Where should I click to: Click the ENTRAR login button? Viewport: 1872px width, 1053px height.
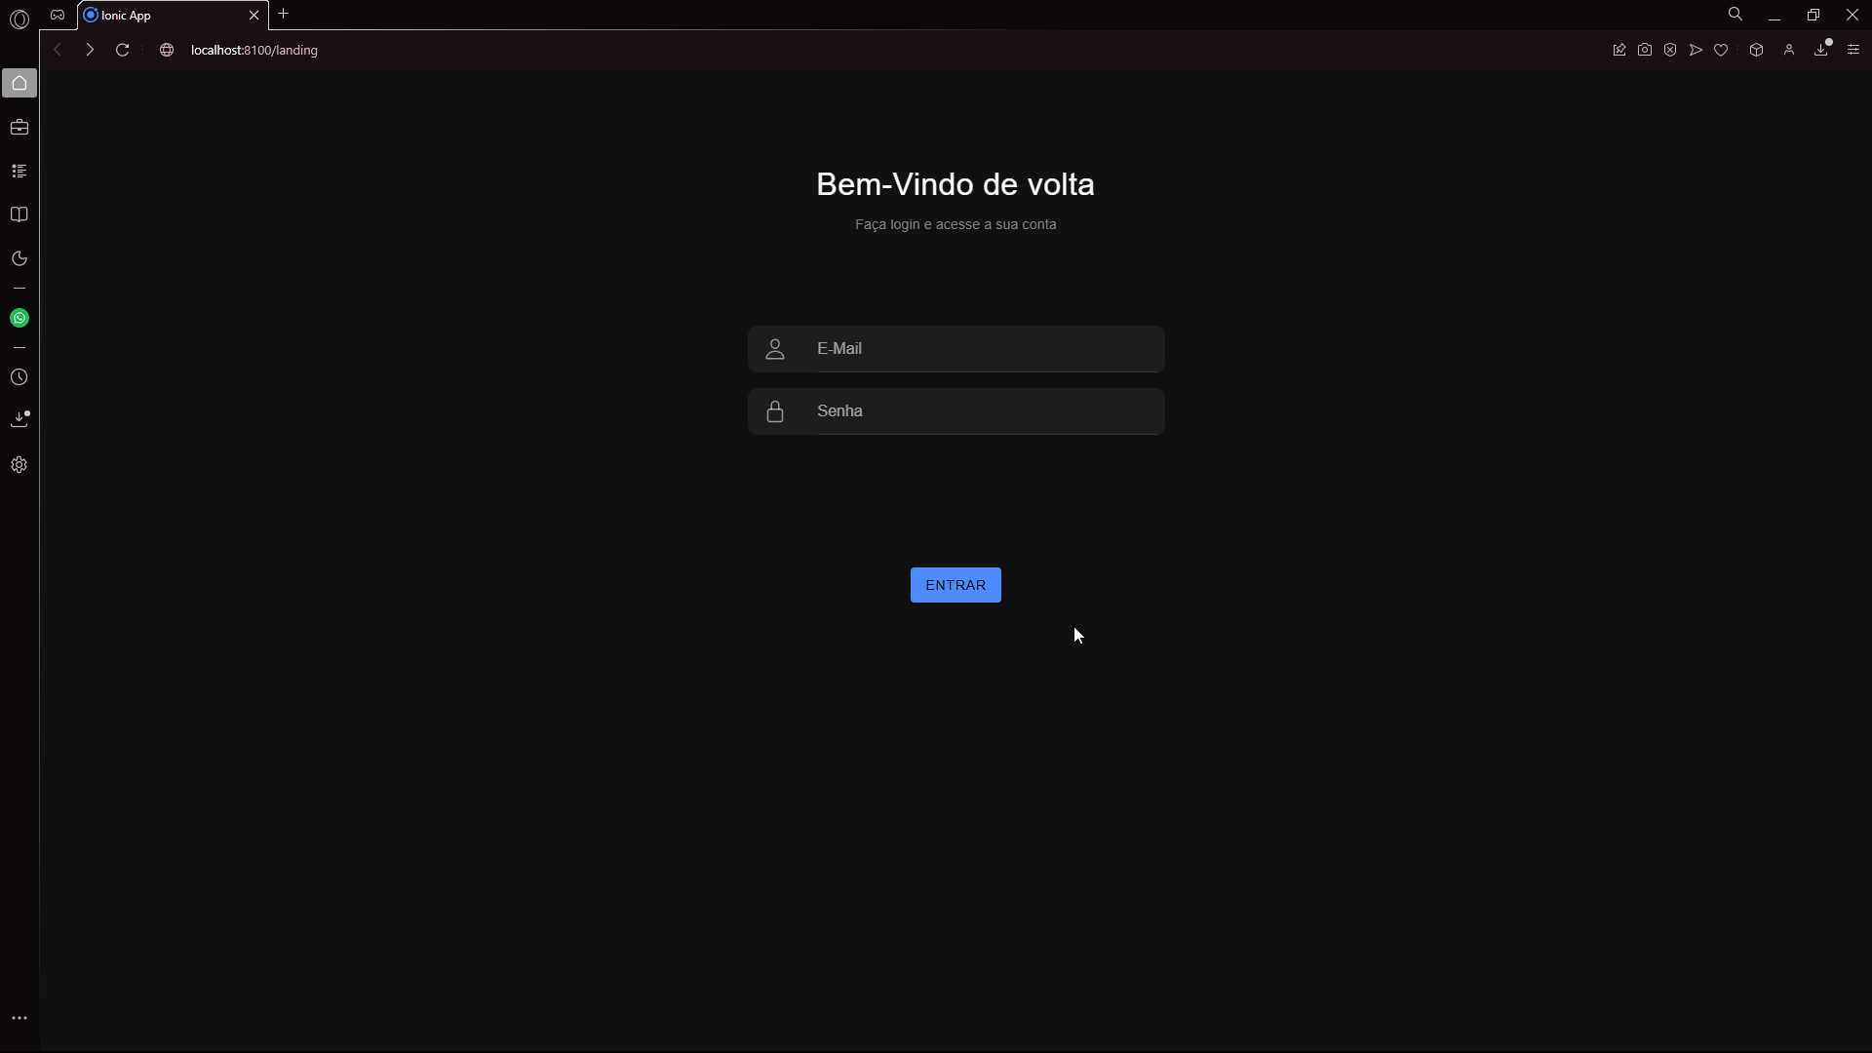pos(955,585)
